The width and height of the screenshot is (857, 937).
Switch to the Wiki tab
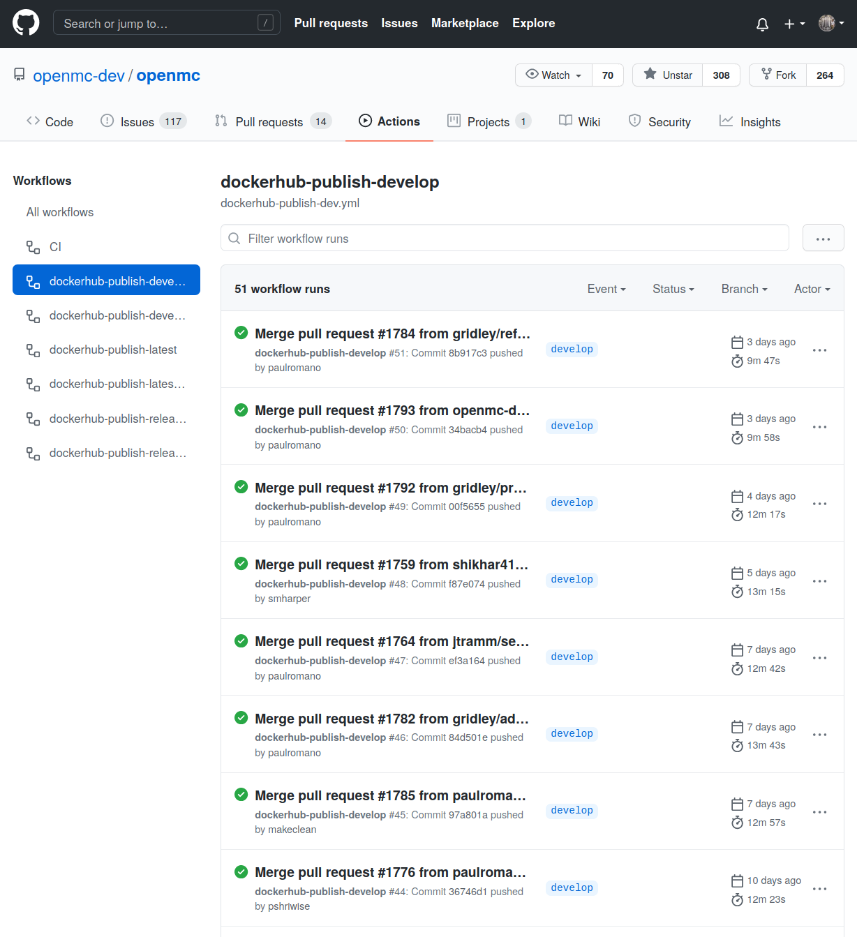click(579, 121)
